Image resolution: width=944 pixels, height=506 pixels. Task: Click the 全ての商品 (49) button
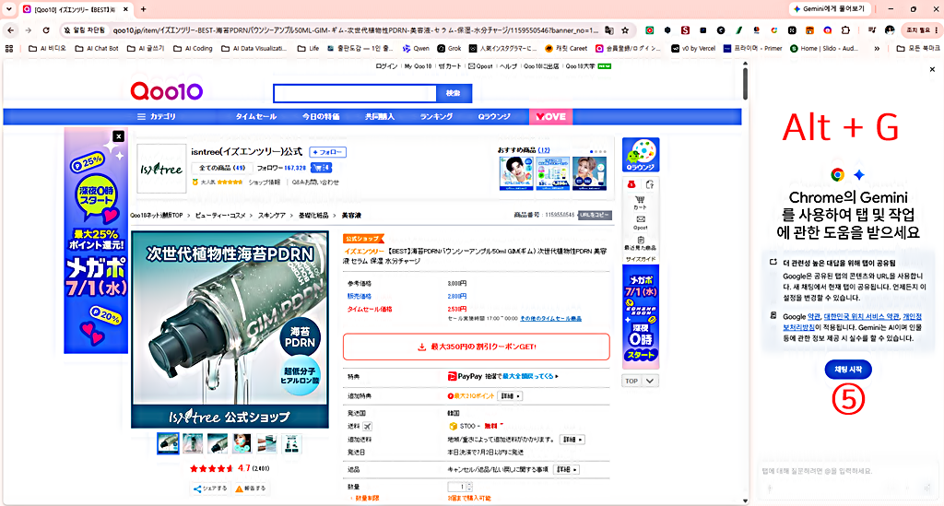221,168
